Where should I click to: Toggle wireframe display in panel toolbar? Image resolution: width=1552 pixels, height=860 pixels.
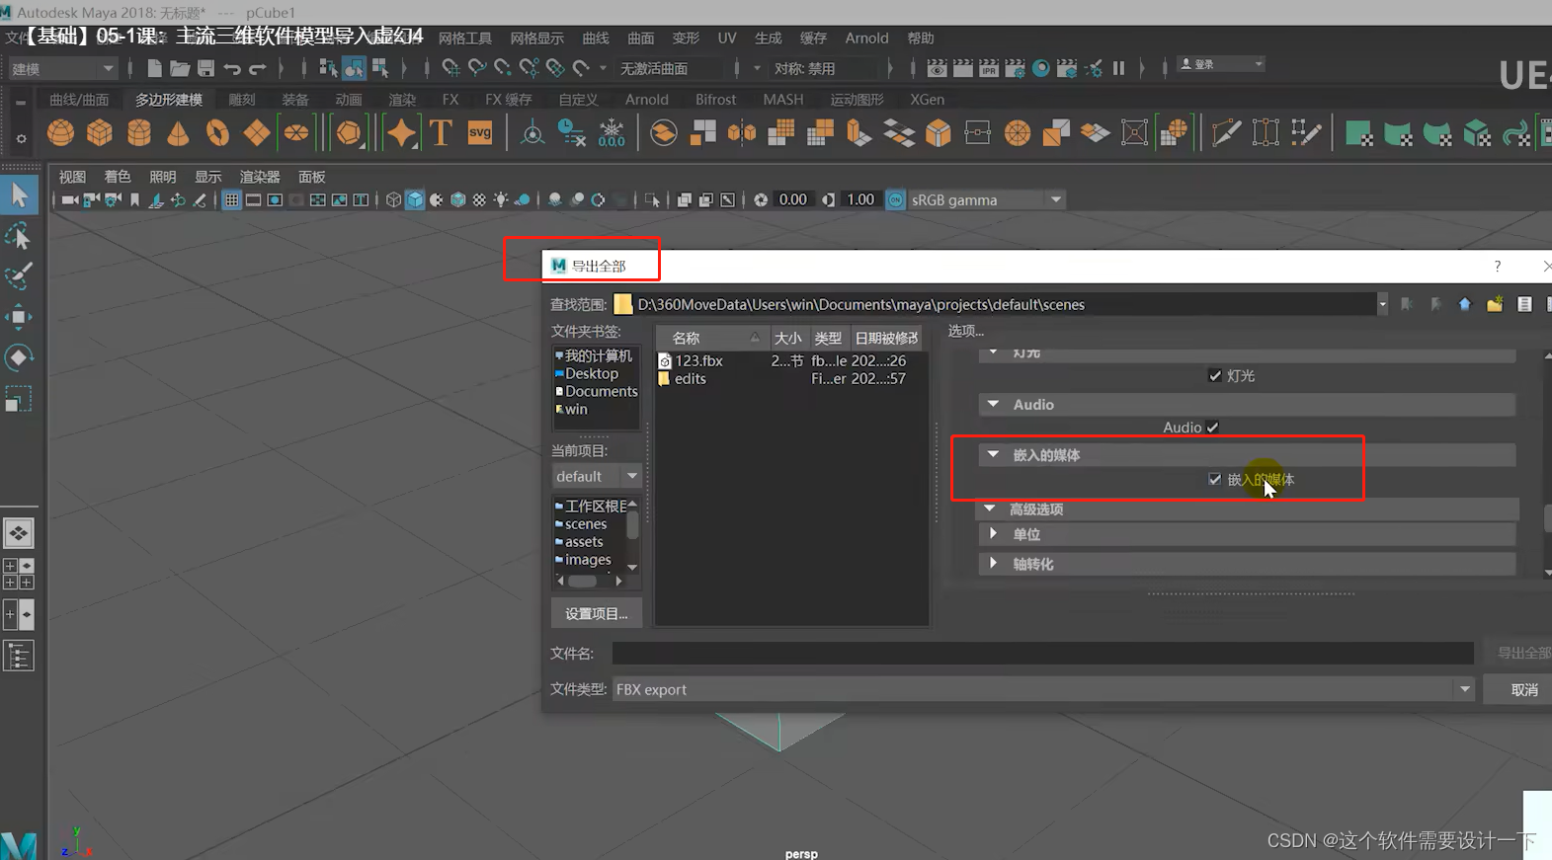(x=393, y=199)
